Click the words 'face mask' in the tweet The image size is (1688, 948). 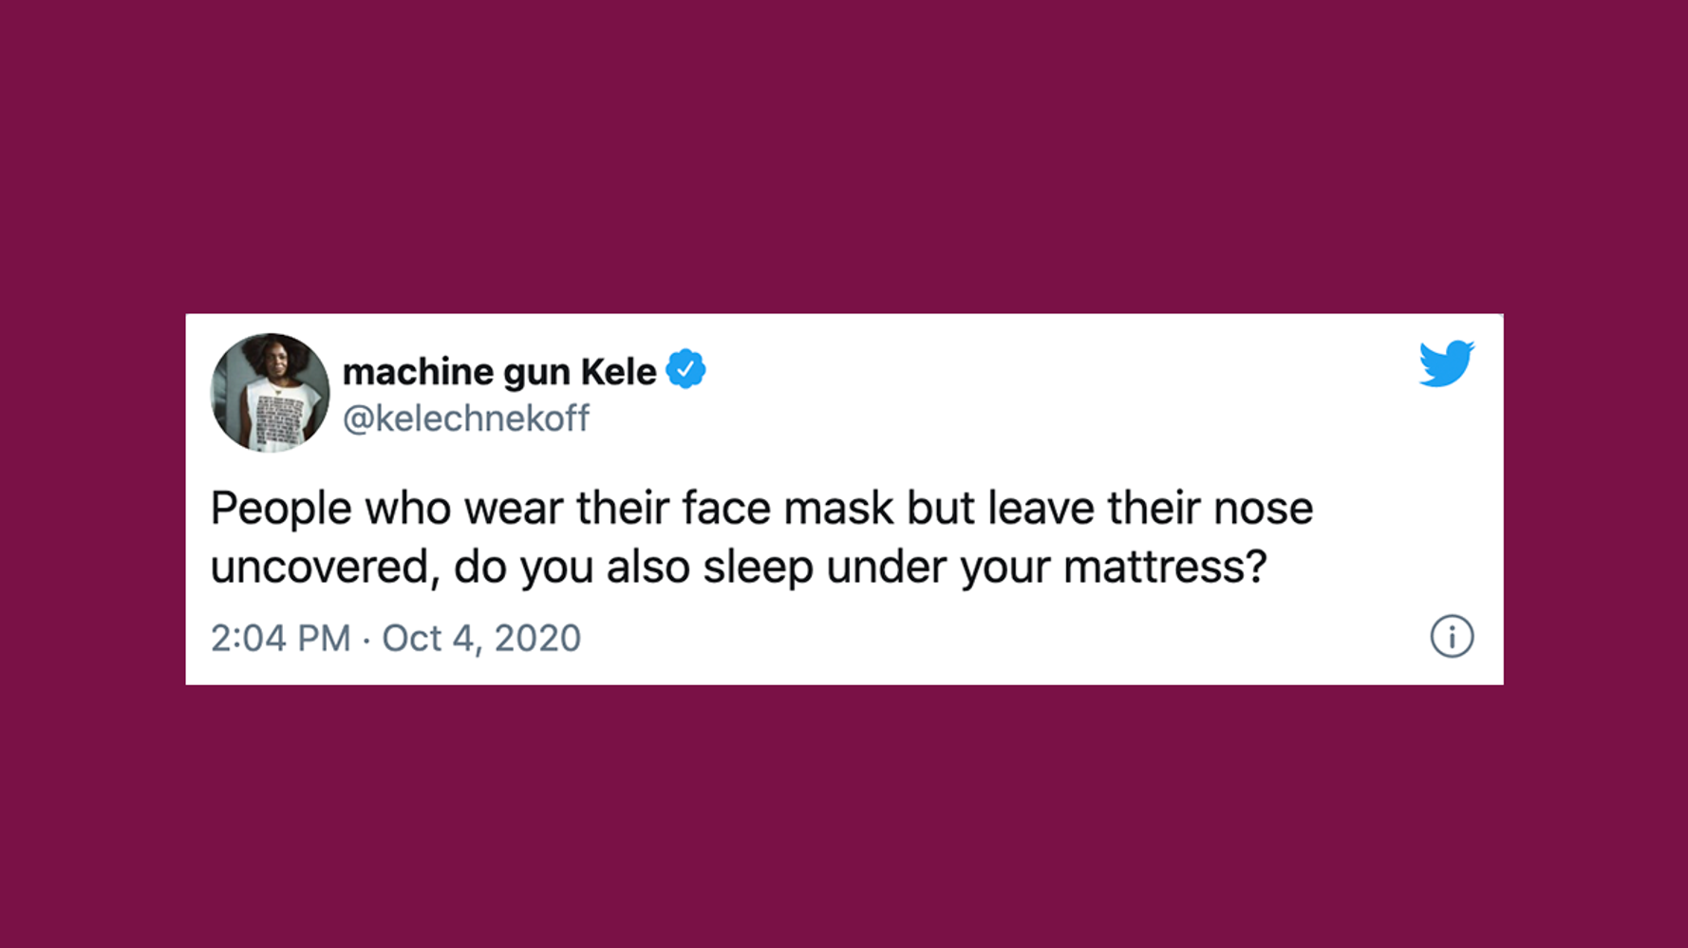click(x=788, y=508)
